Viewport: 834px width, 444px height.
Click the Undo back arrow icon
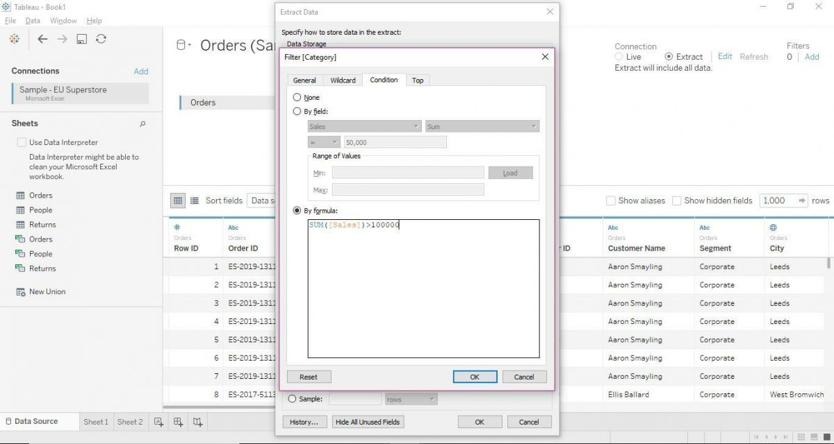coord(44,39)
